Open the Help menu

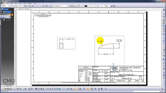click(x=35, y=3)
